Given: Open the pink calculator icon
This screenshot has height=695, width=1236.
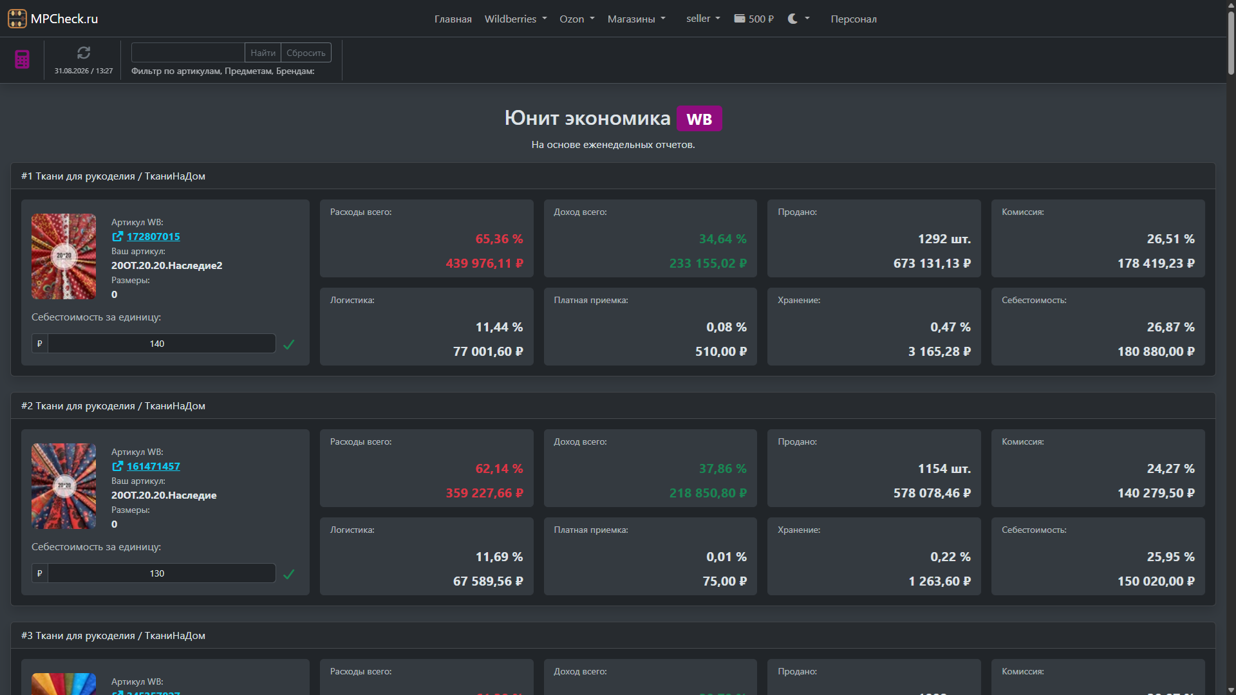Looking at the screenshot, I should (22, 59).
